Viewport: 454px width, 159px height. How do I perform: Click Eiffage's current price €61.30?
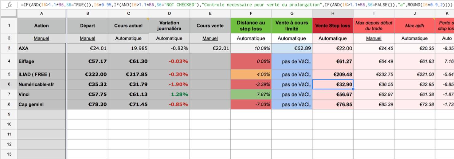tap(128, 61)
